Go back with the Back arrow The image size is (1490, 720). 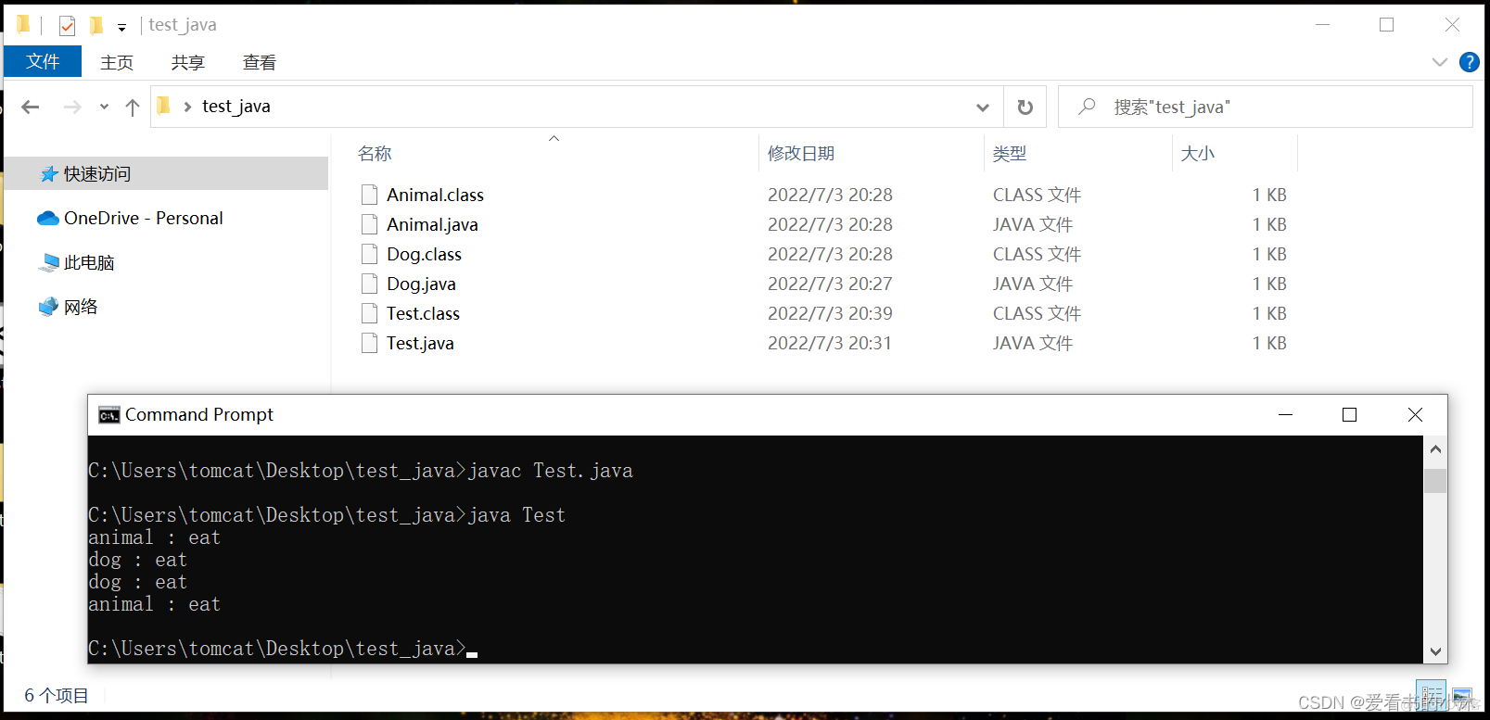coord(31,107)
